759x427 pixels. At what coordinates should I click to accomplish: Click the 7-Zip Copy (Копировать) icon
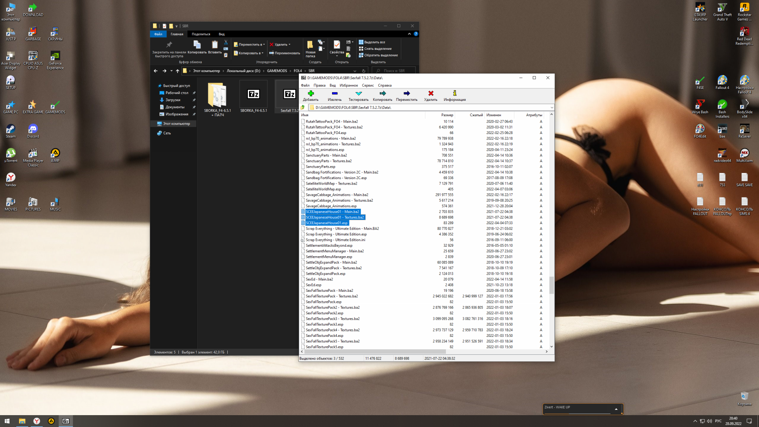click(x=382, y=94)
